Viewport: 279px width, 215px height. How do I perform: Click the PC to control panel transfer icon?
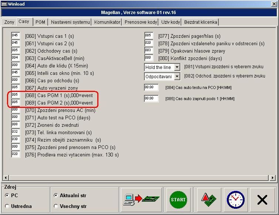[x=142, y=200]
